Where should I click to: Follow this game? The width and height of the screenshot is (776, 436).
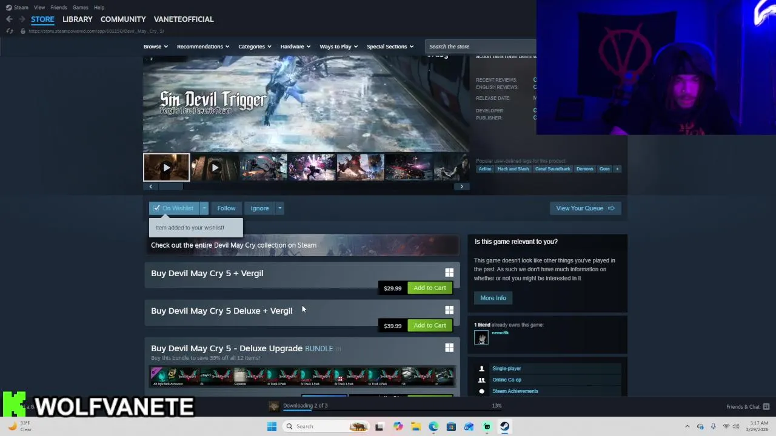click(x=226, y=208)
